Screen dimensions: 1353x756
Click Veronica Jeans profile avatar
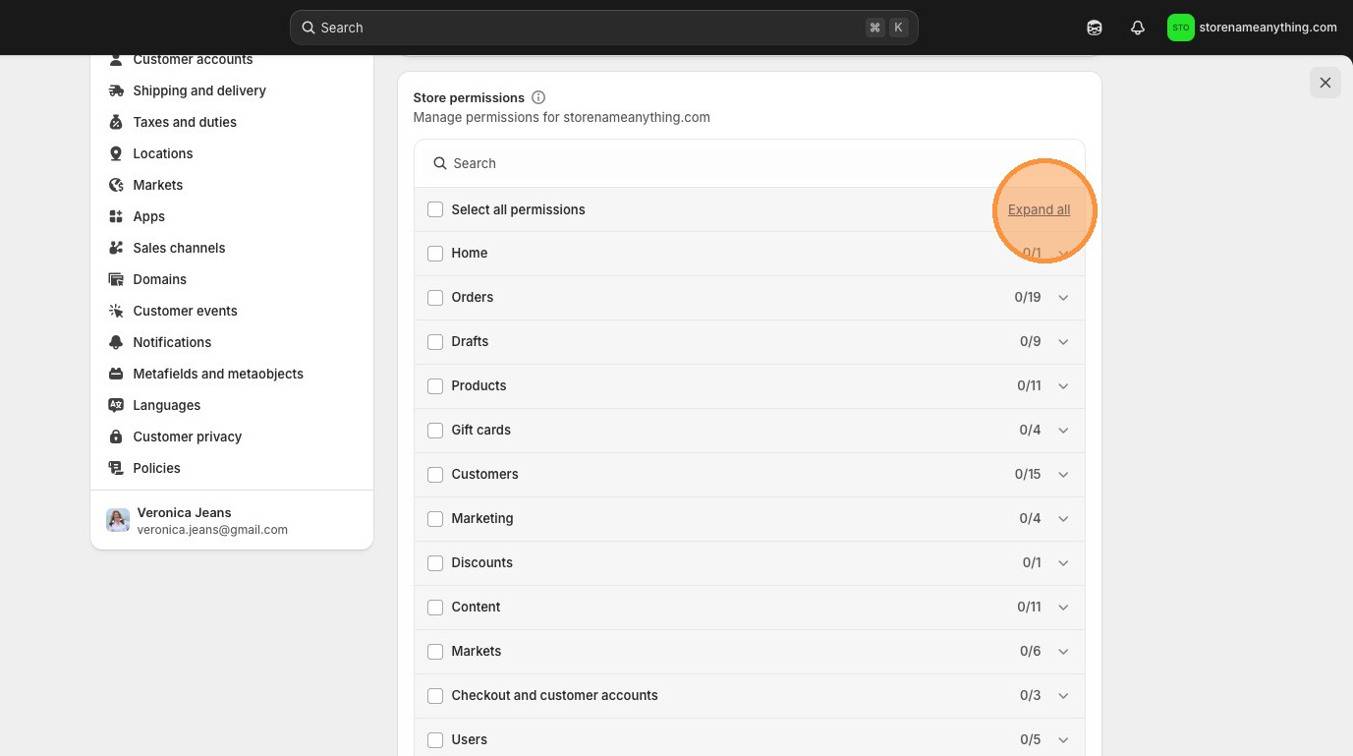pos(118,520)
